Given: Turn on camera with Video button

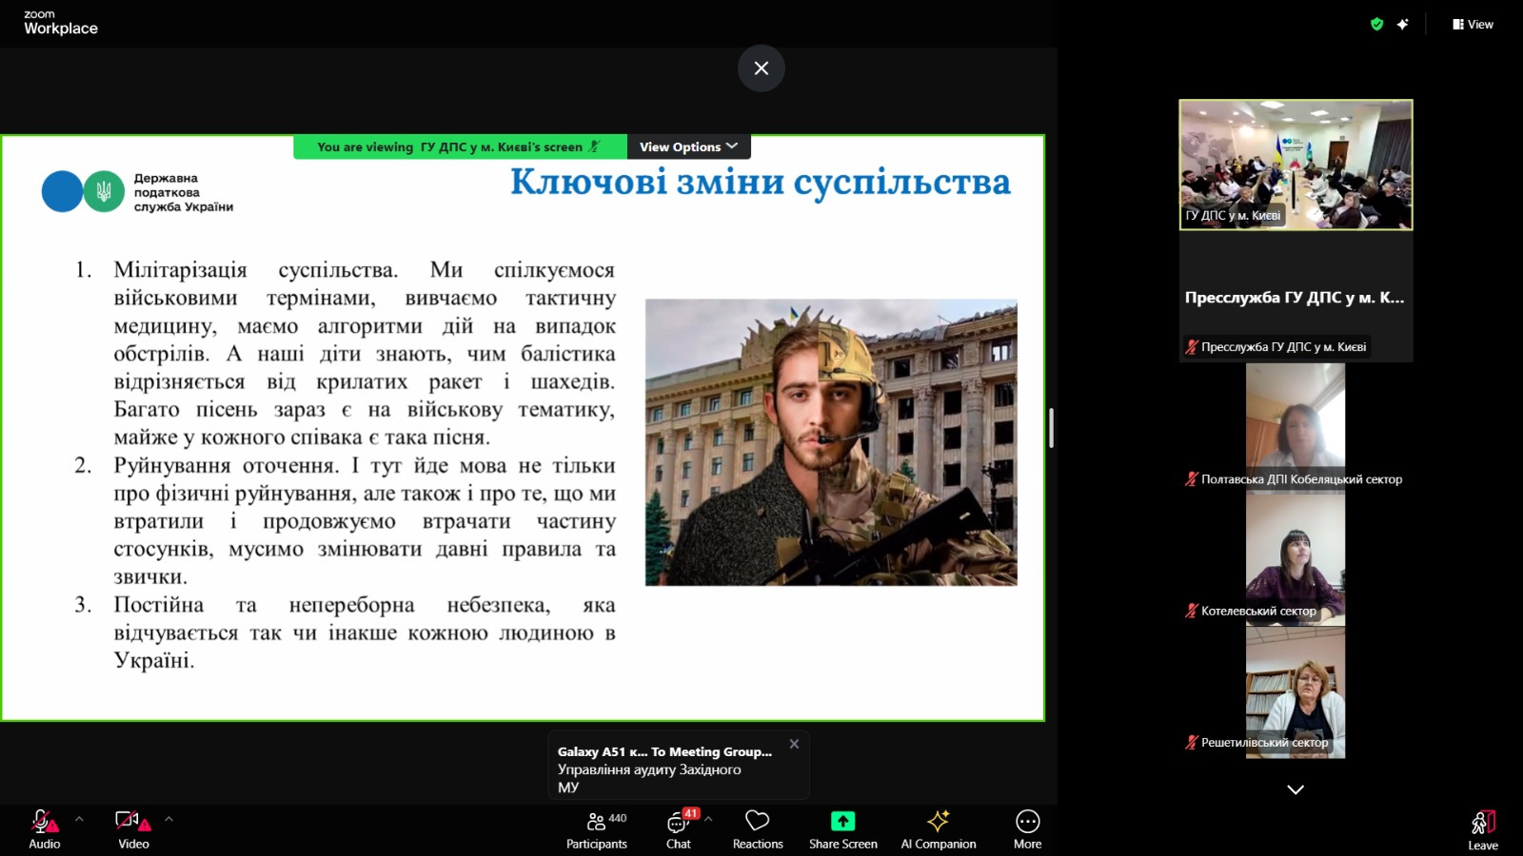Looking at the screenshot, I should coord(133,828).
